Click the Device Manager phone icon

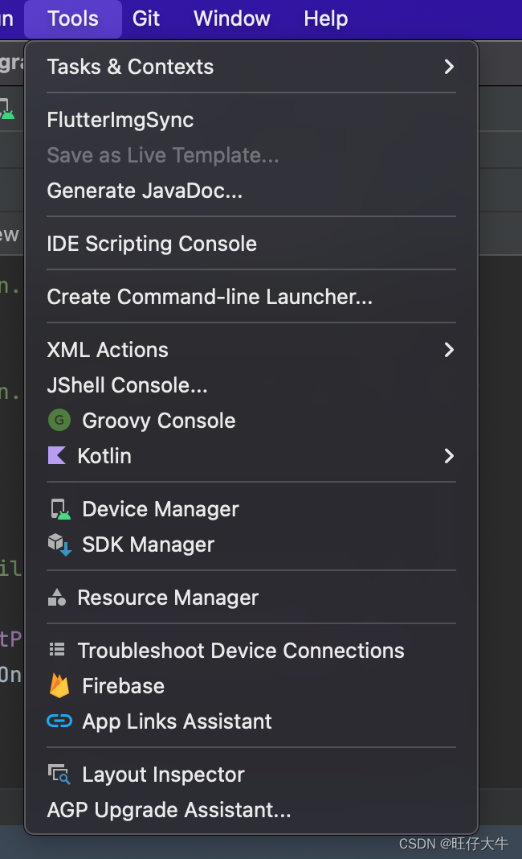click(59, 509)
